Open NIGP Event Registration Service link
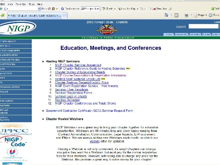Screen dimensions: 220x165 tap(86, 86)
